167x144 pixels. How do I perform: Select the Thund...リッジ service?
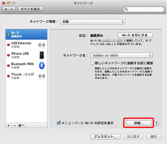click(x=26, y=76)
